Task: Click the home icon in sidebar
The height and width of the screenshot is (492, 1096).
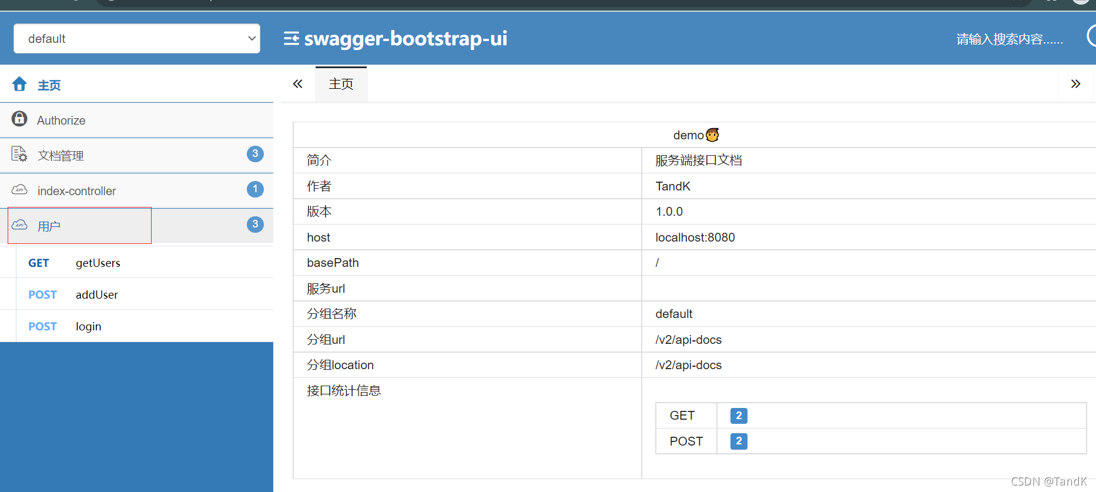Action: 19,84
